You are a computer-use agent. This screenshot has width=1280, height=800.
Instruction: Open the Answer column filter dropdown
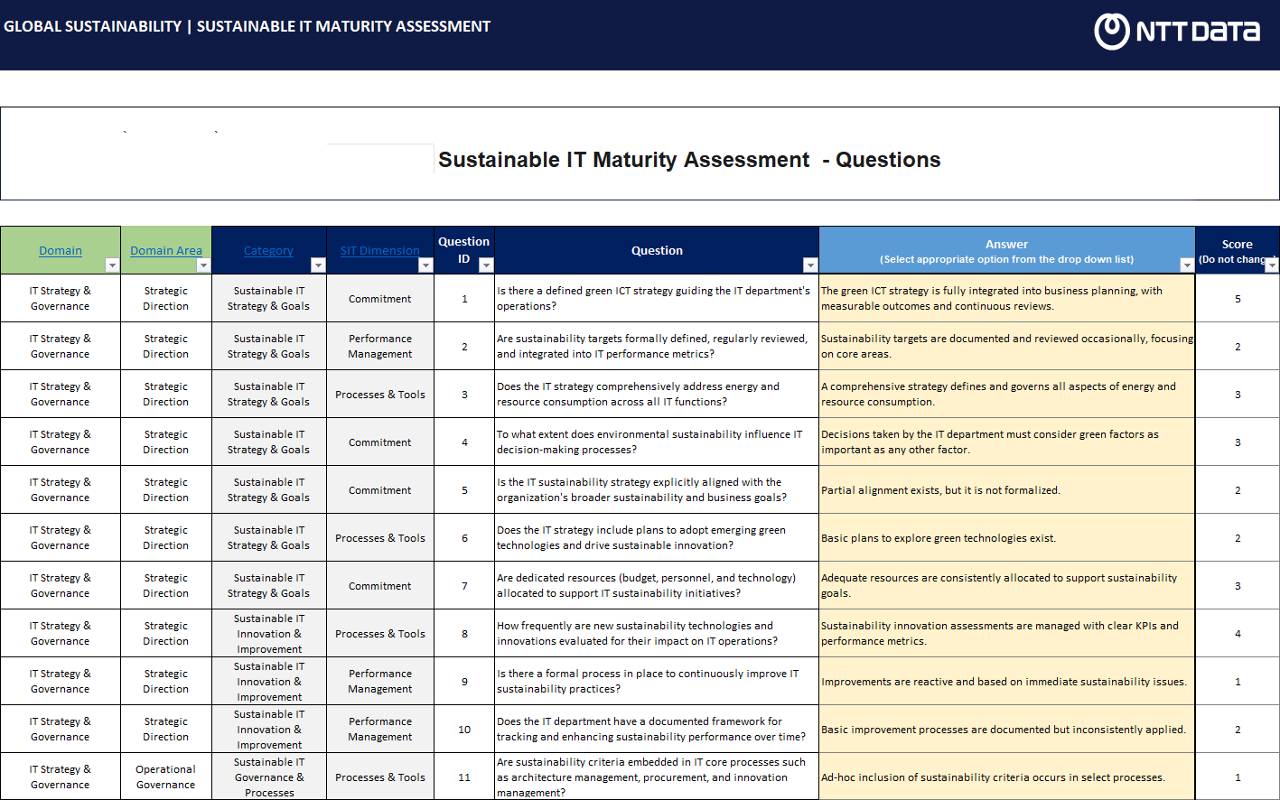(x=1187, y=265)
